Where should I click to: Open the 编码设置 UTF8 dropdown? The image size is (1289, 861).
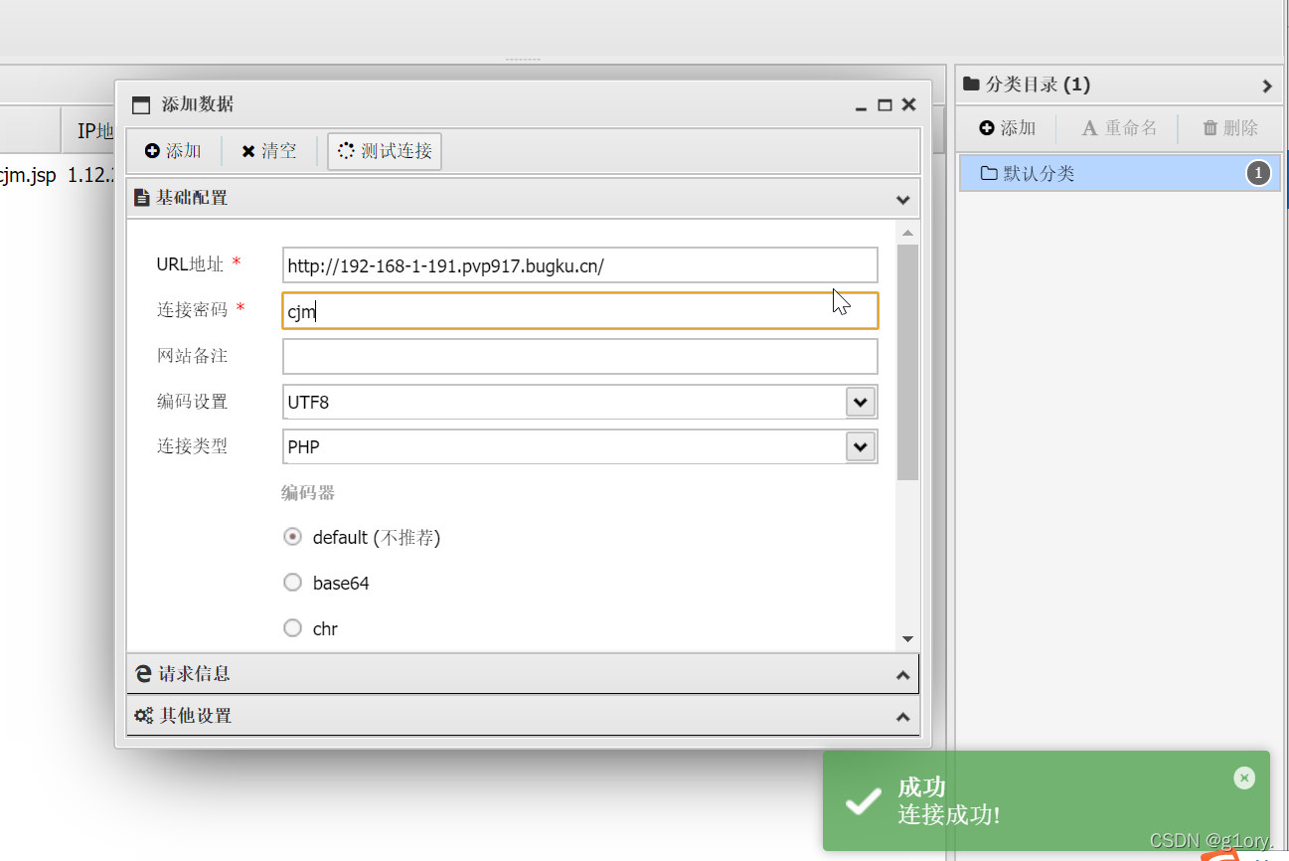tap(861, 402)
